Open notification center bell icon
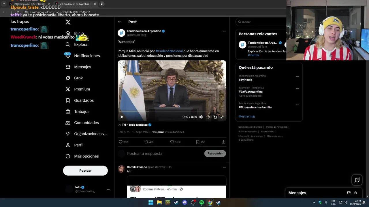 [364, 202]
